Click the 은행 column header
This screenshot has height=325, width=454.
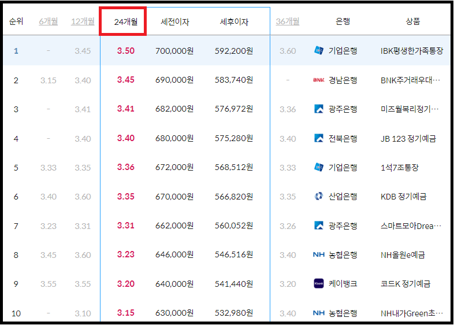343,21
